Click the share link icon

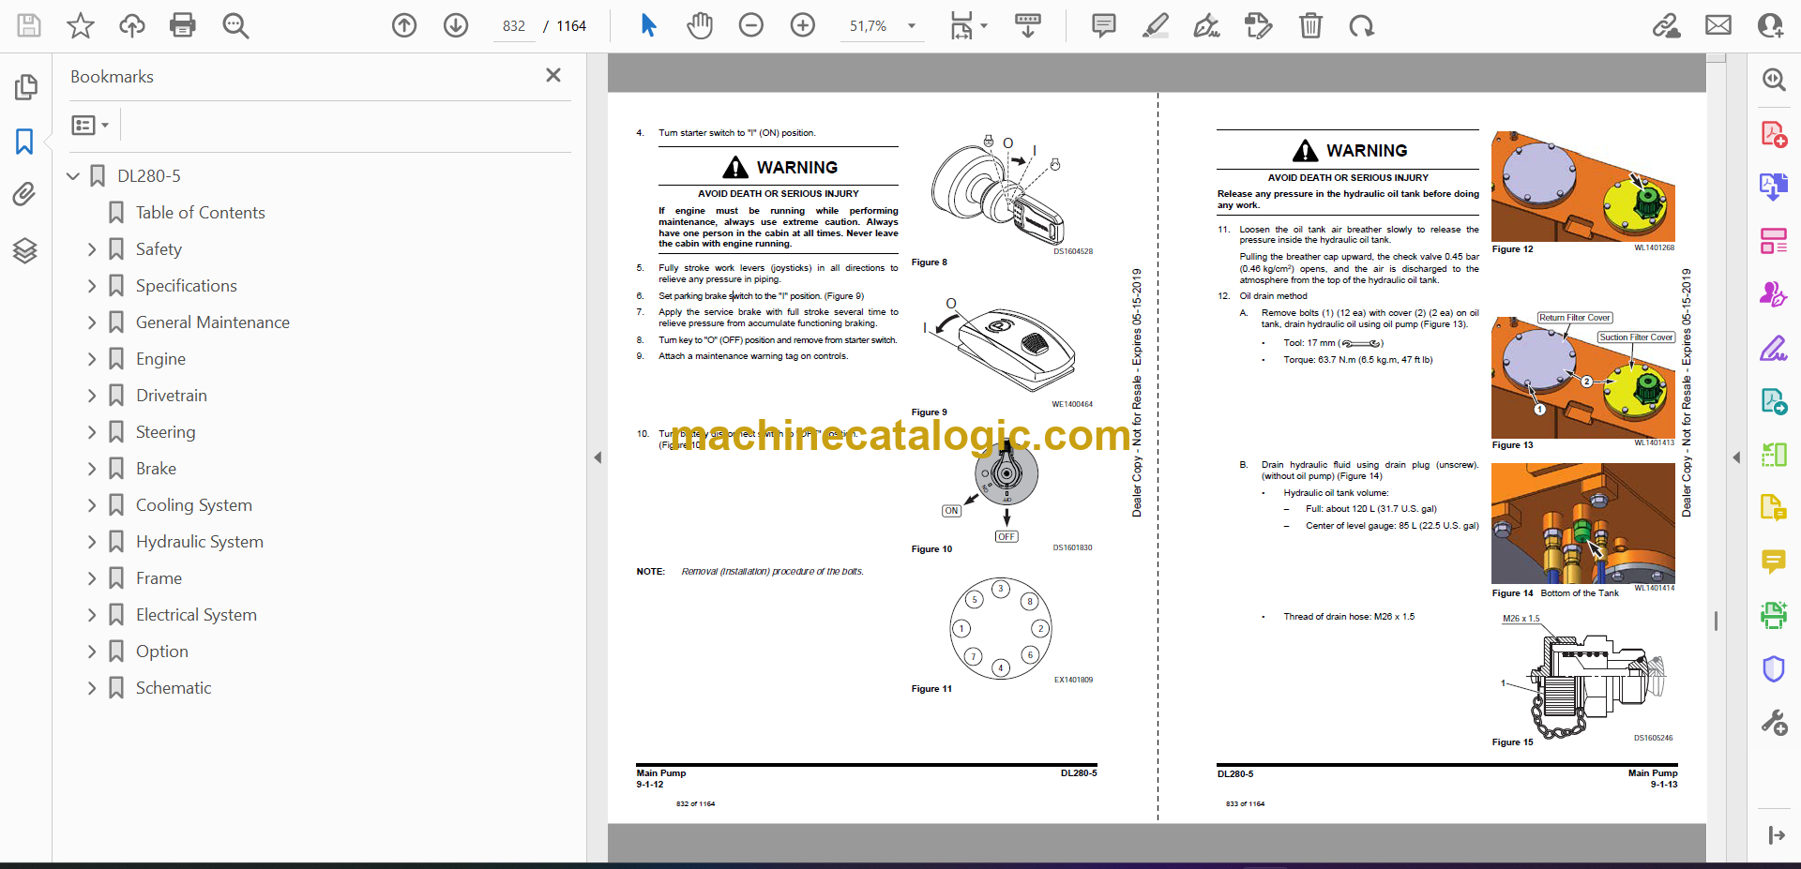click(x=1667, y=25)
